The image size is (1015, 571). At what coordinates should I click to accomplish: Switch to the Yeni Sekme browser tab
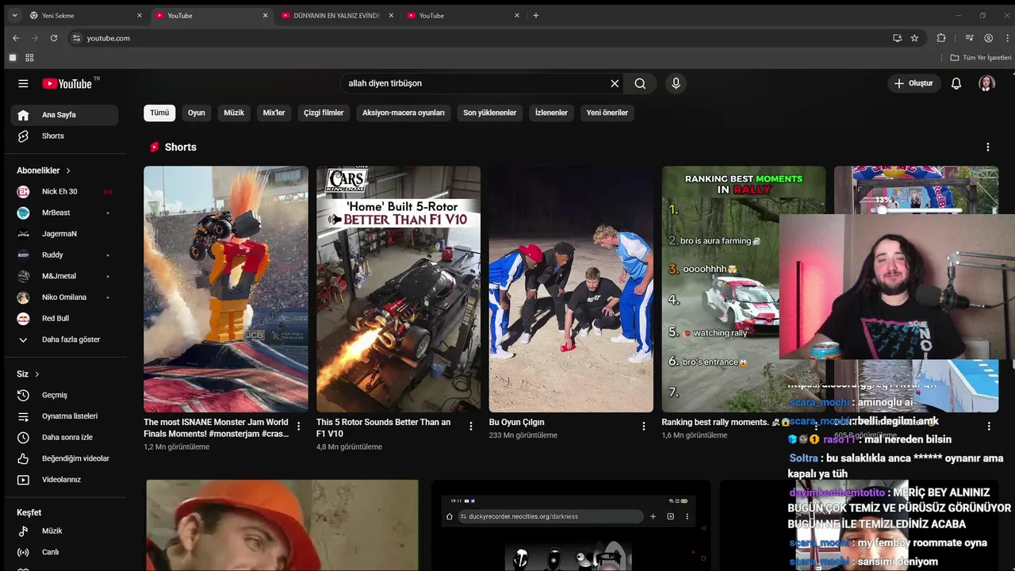pos(86,16)
